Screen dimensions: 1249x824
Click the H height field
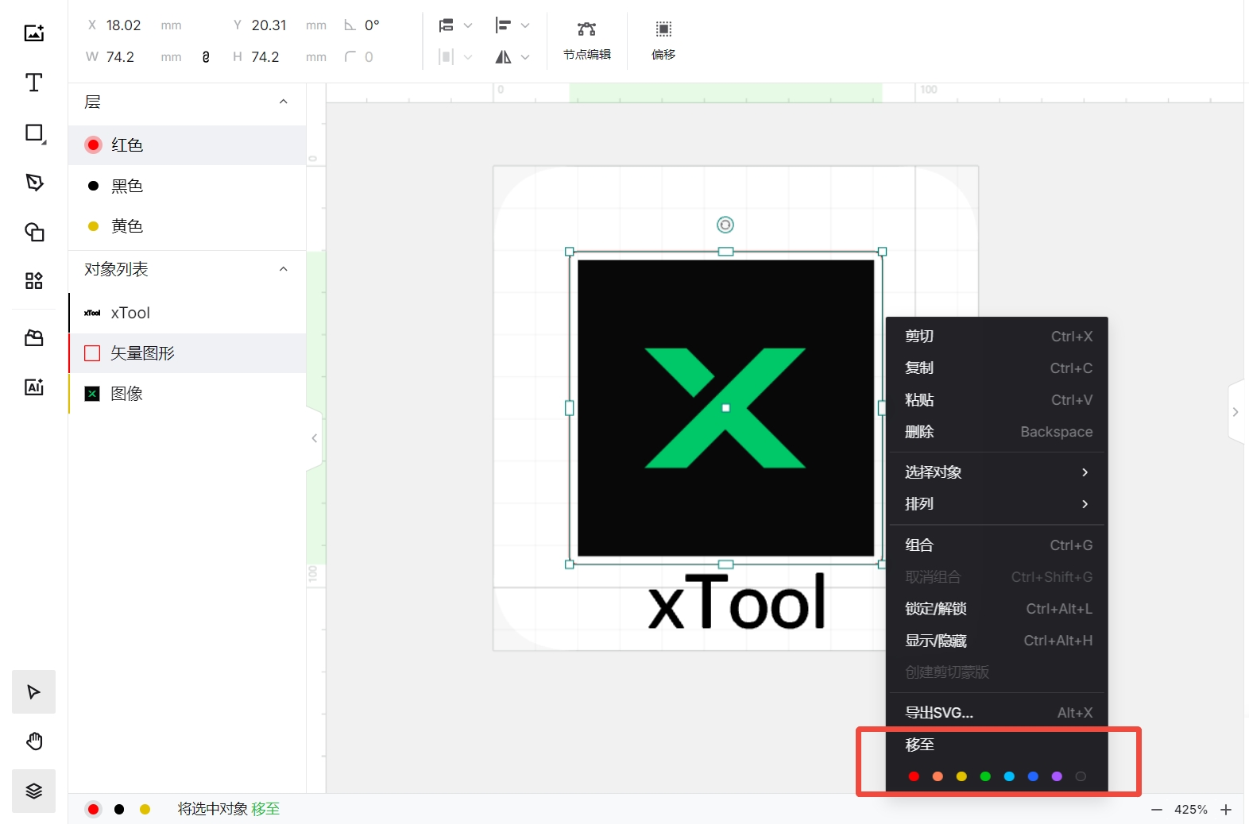click(x=280, y=57)
